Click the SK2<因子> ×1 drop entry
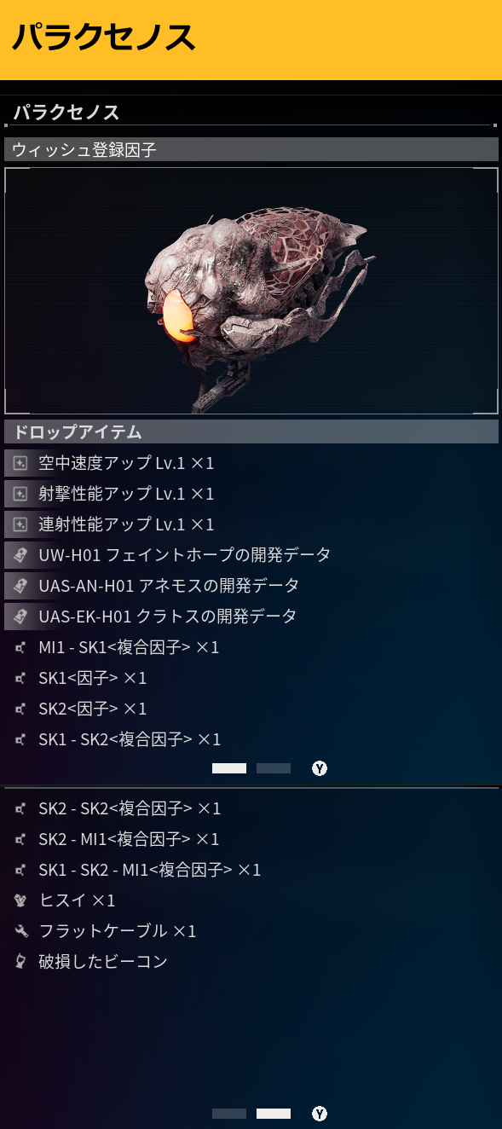Screen dimensions: 502x1129 [x=93, y=709]
